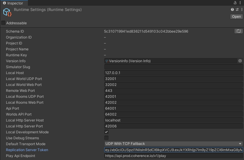
Task: Open the preset selector sliders icon
Action: (x=237, y=10)
